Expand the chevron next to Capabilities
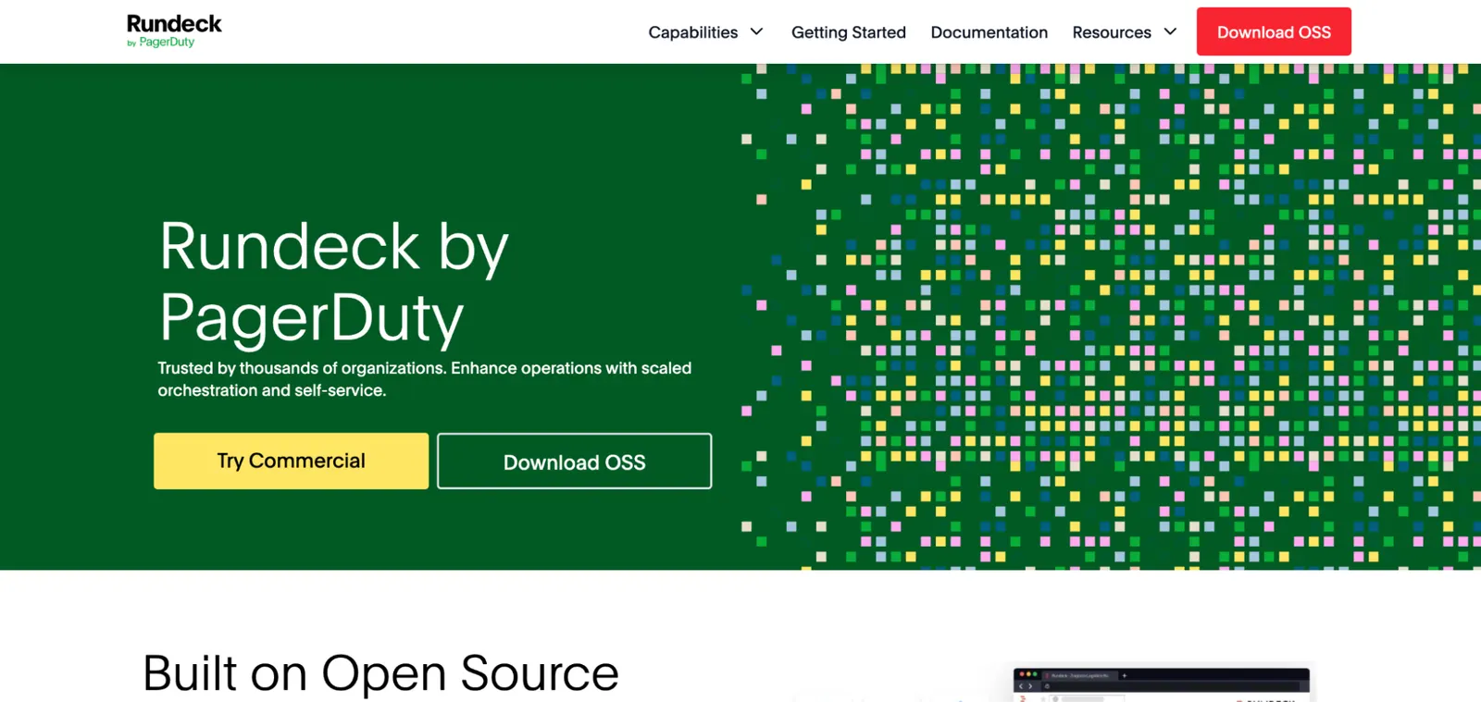 click(756, 31)
